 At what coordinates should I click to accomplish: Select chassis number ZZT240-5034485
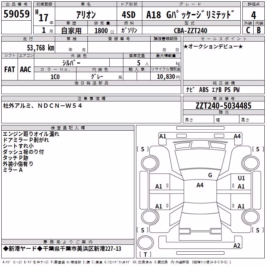223,106
